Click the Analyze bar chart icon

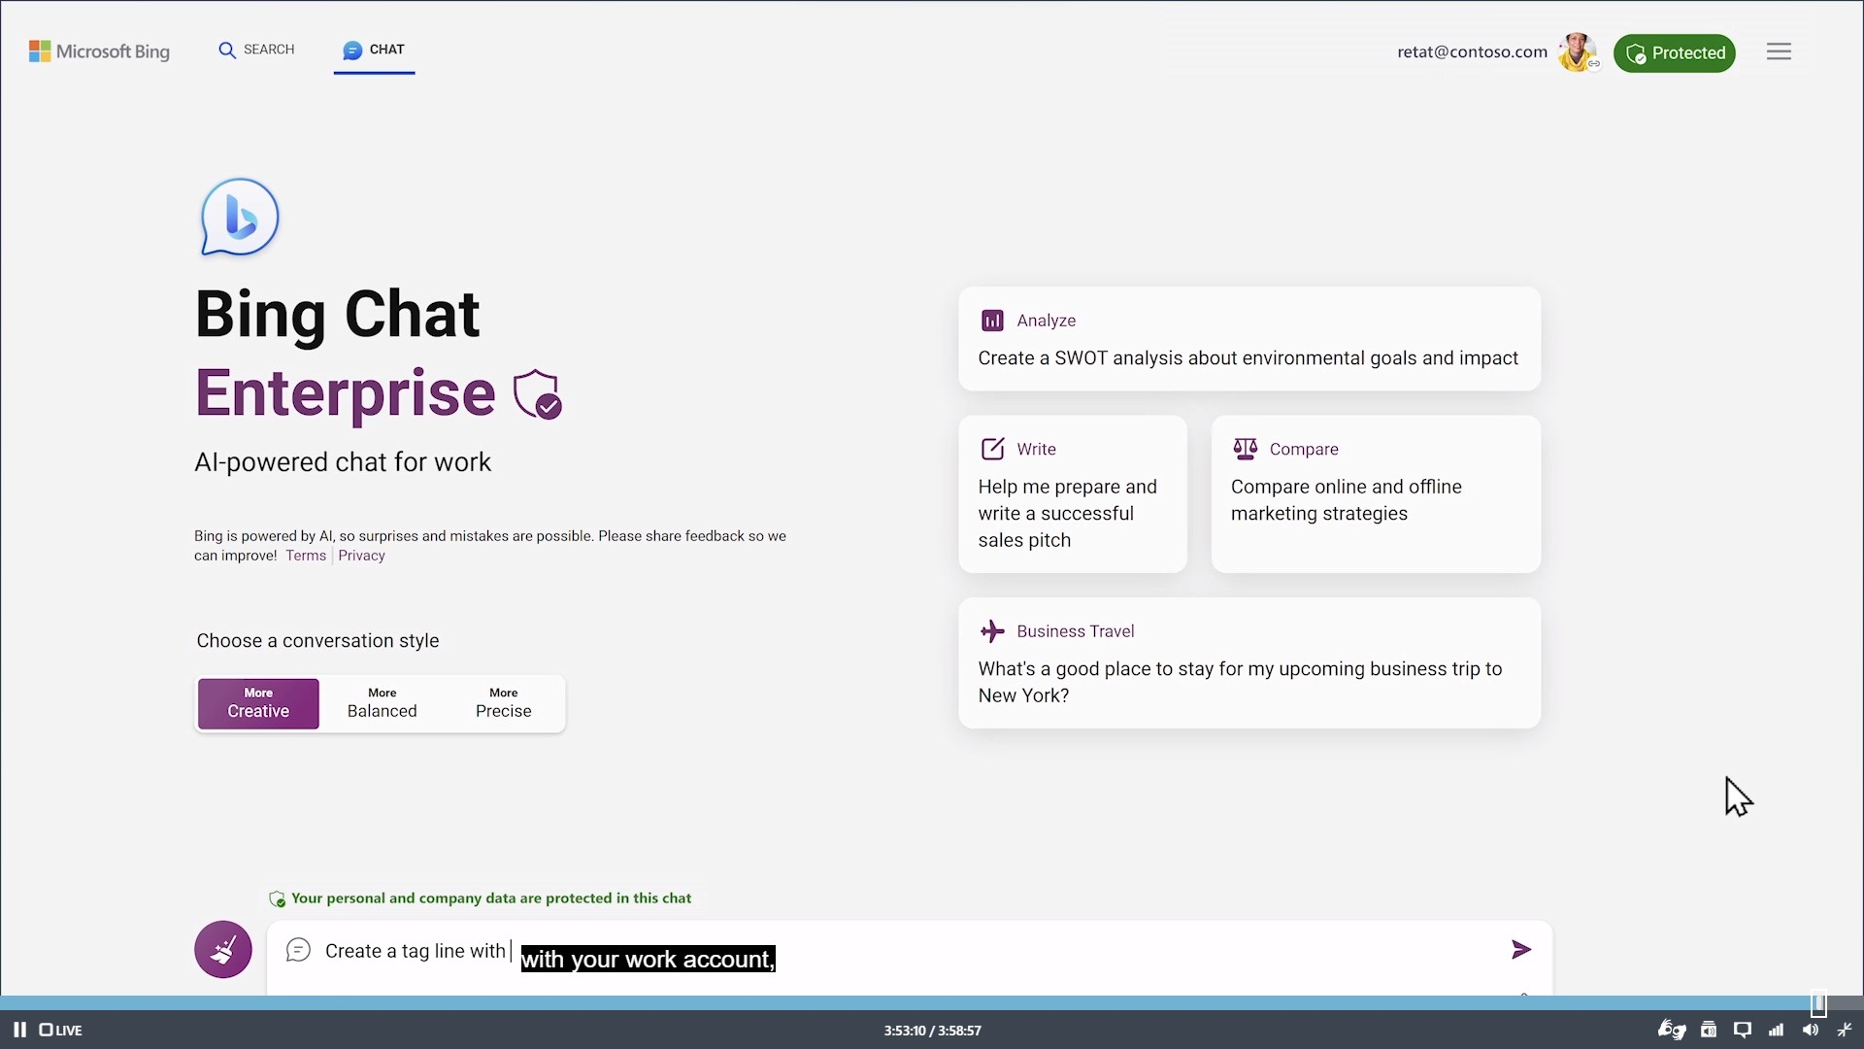coord(992,319)
